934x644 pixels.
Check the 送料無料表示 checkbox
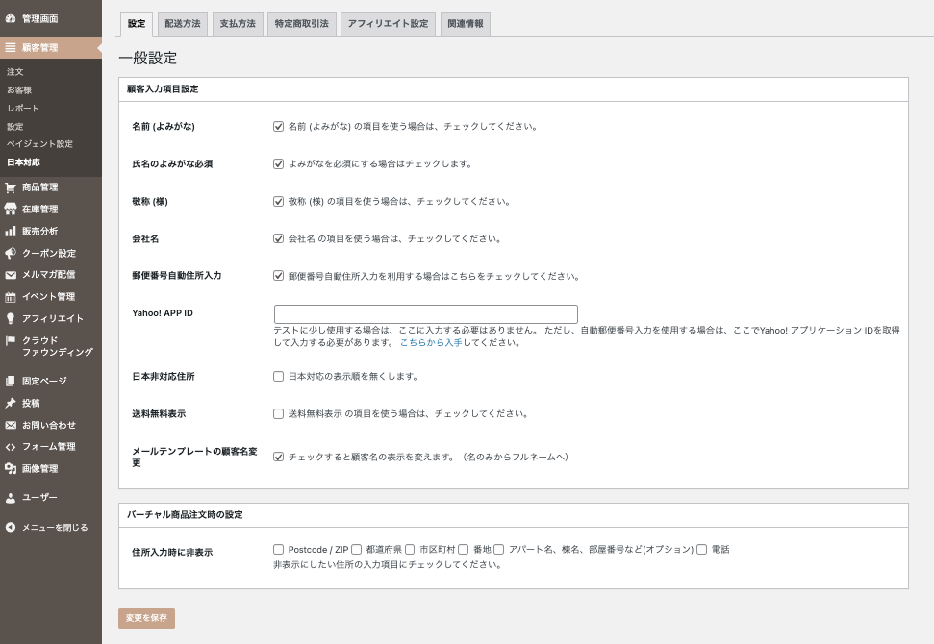[x=279, y=414]
